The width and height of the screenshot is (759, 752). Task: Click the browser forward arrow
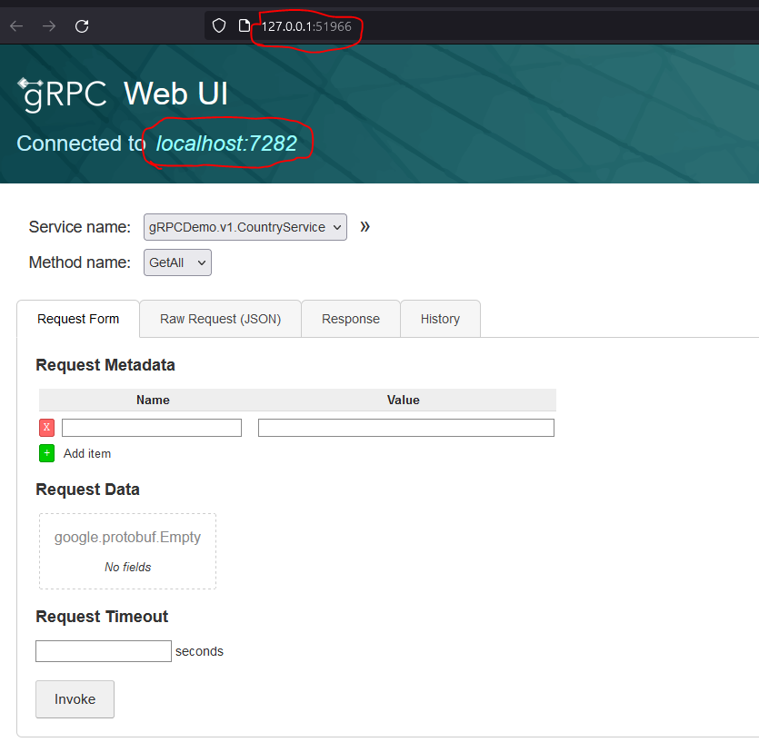tap(49, 26)
